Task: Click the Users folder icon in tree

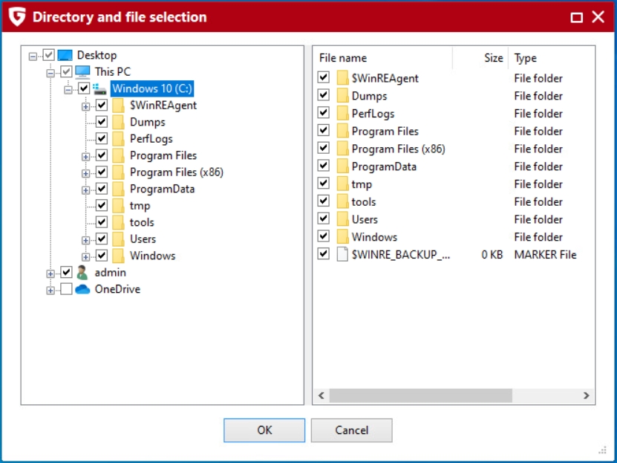Action: point(118,239)
